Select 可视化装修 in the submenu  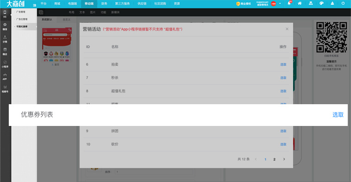(22, 26)
